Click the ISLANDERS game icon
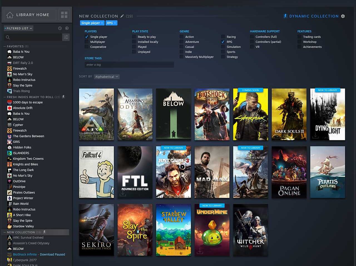The image size is (356, 266). 9,153
